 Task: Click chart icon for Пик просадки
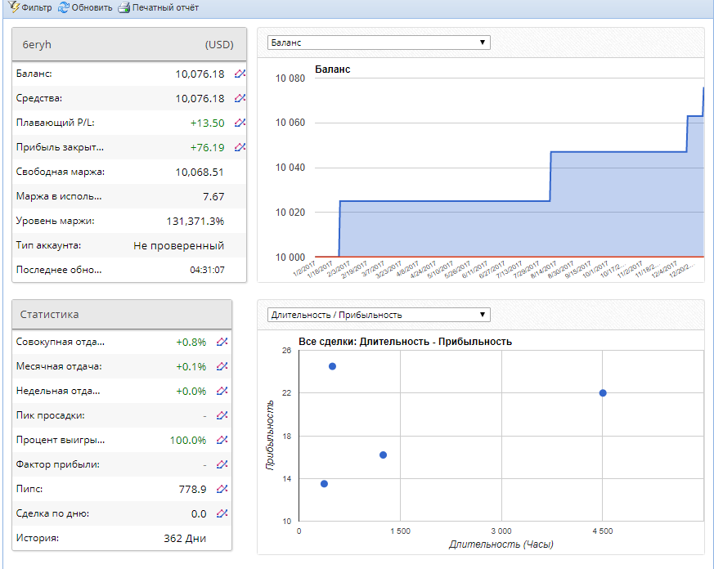tap(222, 415)
